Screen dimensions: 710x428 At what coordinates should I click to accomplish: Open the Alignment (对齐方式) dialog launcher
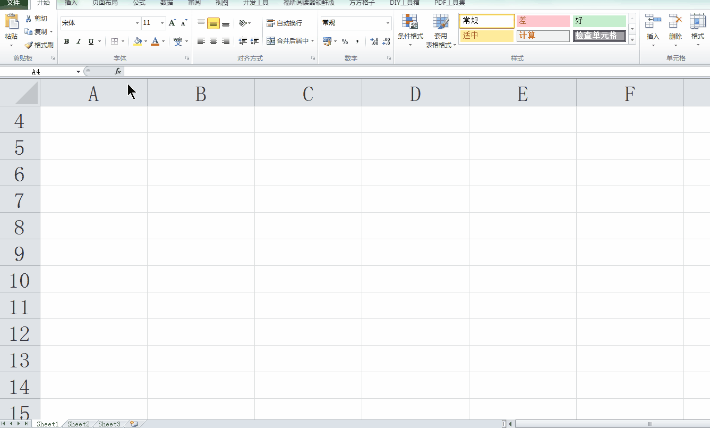pyautogui.click(x=313, y=57)
